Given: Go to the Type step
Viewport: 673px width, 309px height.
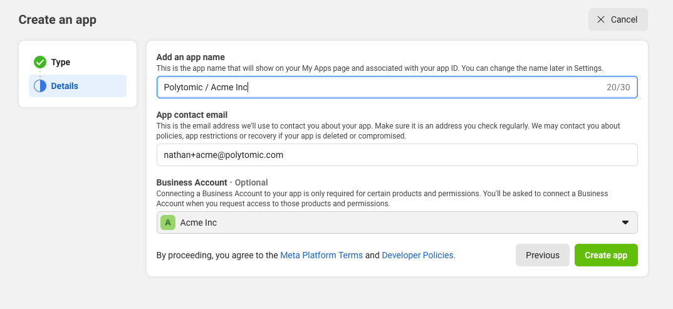Looking at the screenshot, I should point(61,62).
